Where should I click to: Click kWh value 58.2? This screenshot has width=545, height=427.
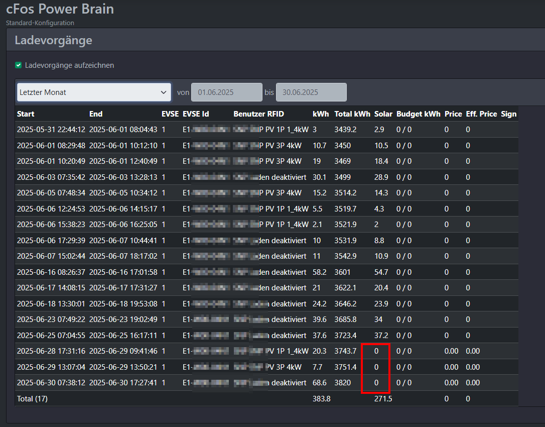pos(320,272)
